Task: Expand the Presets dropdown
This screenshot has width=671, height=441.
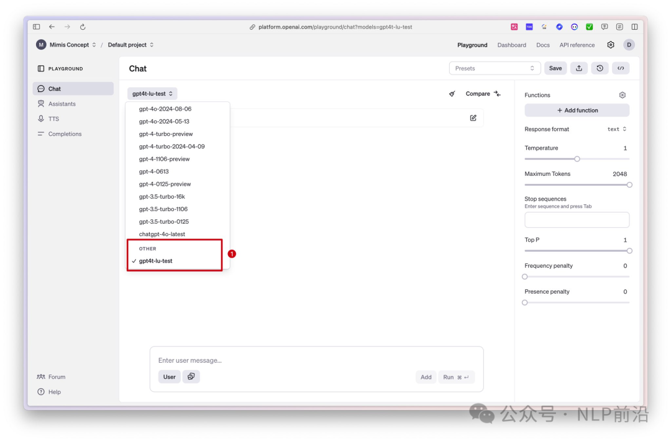Action: pos(495,68)
